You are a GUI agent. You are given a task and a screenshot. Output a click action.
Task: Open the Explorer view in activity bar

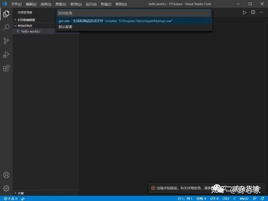tap(6, 14)
